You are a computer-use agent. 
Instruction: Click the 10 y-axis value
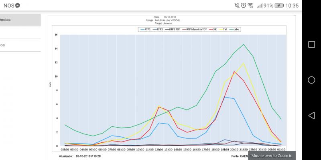[x=56, y=76]
